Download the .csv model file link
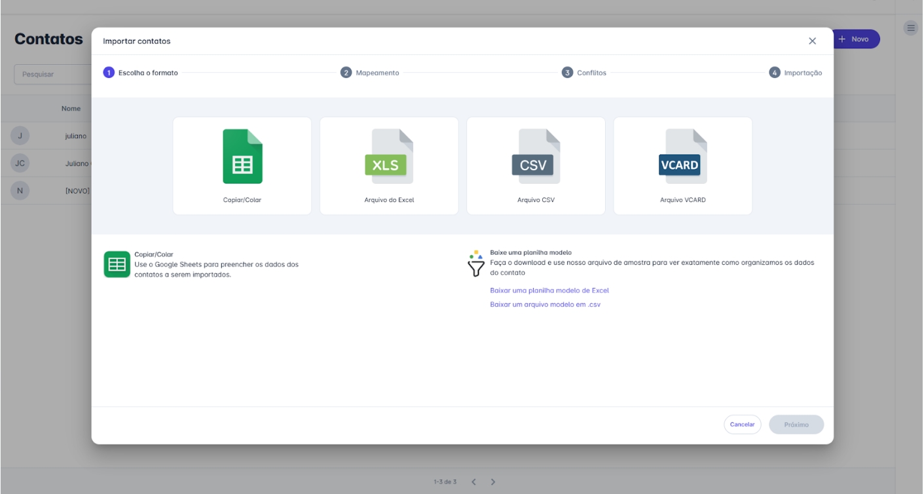This screenshot has width=924, height=494. pyautogui.click(x=545, y=305)
